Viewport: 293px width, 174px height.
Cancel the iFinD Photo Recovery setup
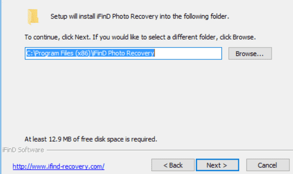pos(268,165)
